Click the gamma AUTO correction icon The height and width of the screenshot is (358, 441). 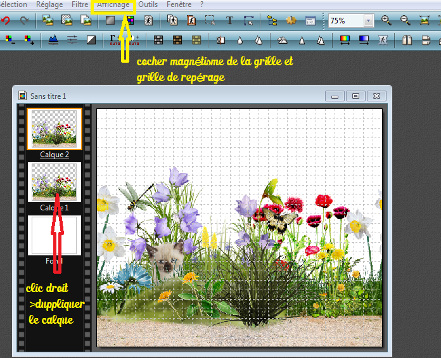(115, 40)
